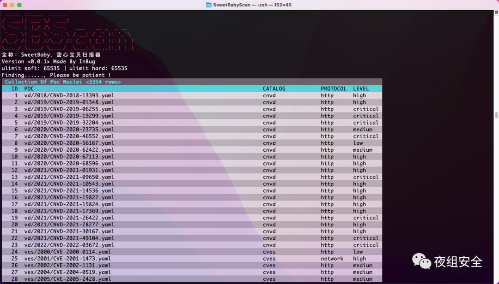The width and height of the screenshot is (499, 284).
Task: Click the LEVEL column header
Action: click(x=361, y=89)
